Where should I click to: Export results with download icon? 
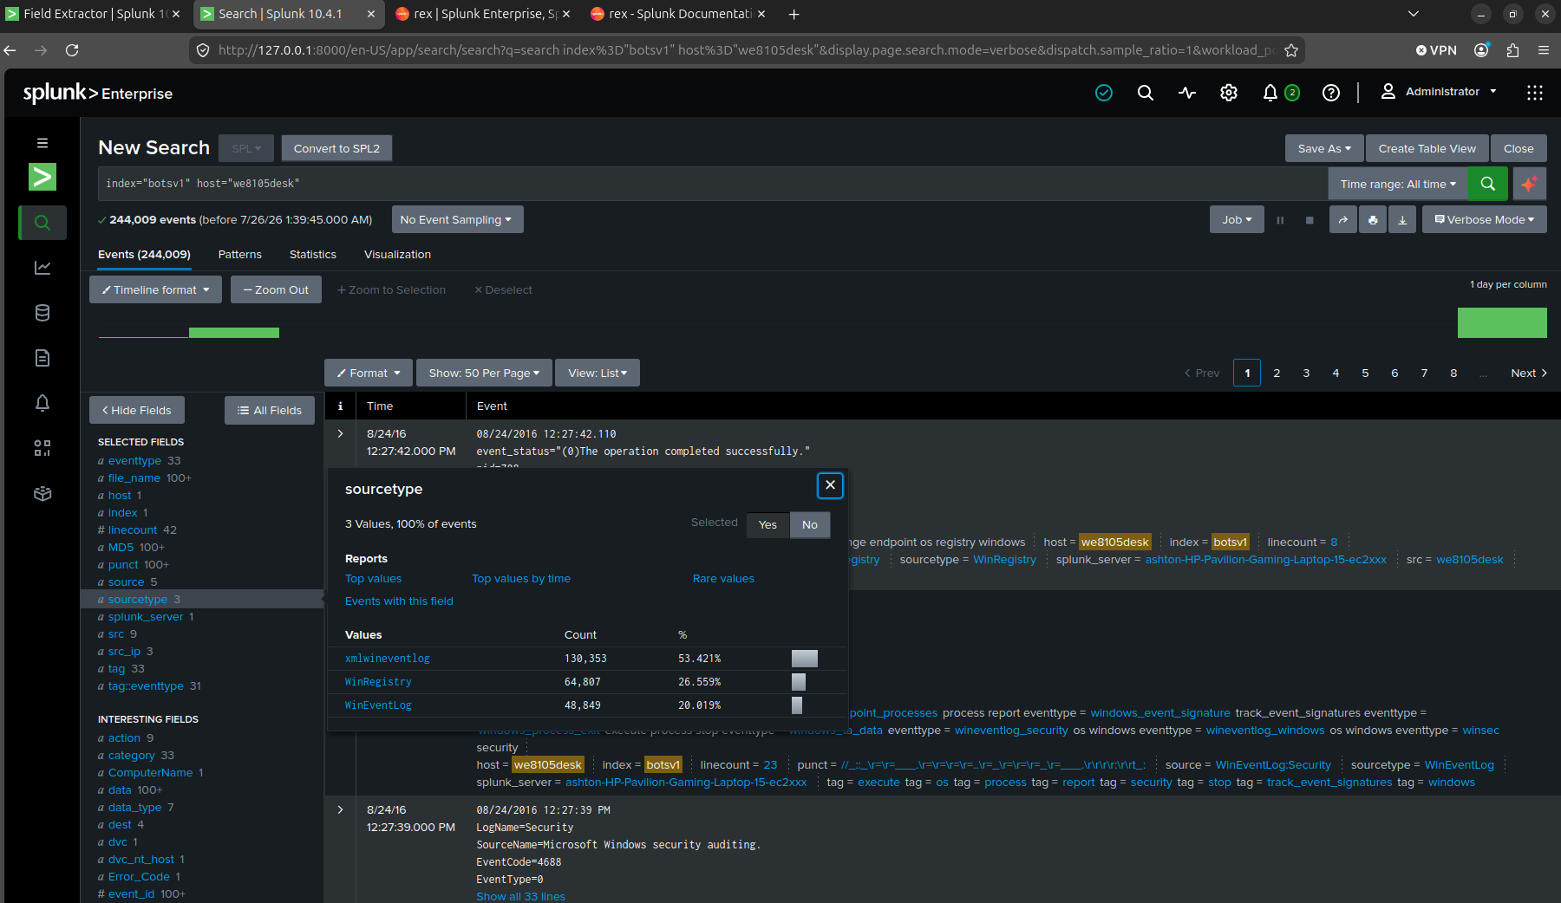(1402, 220)
